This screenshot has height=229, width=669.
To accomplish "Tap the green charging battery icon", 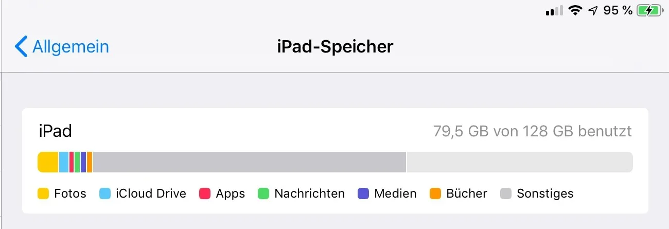I will click(x=648, y=10).
